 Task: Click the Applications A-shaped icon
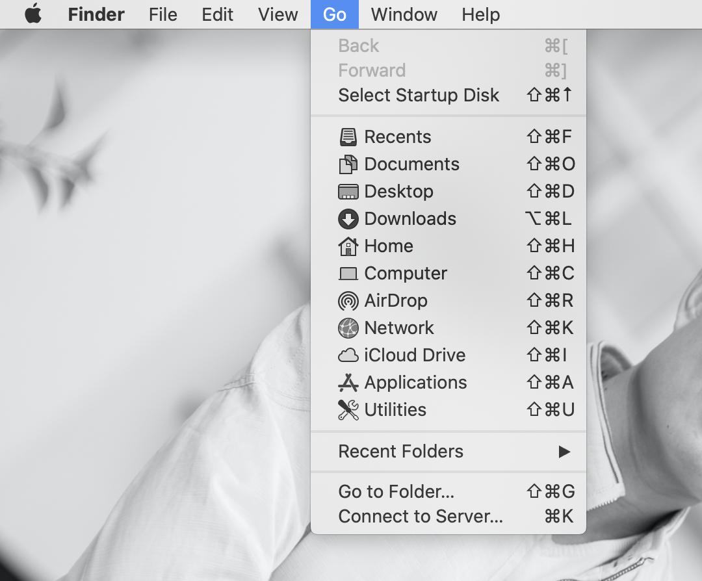tap(348, 383)
